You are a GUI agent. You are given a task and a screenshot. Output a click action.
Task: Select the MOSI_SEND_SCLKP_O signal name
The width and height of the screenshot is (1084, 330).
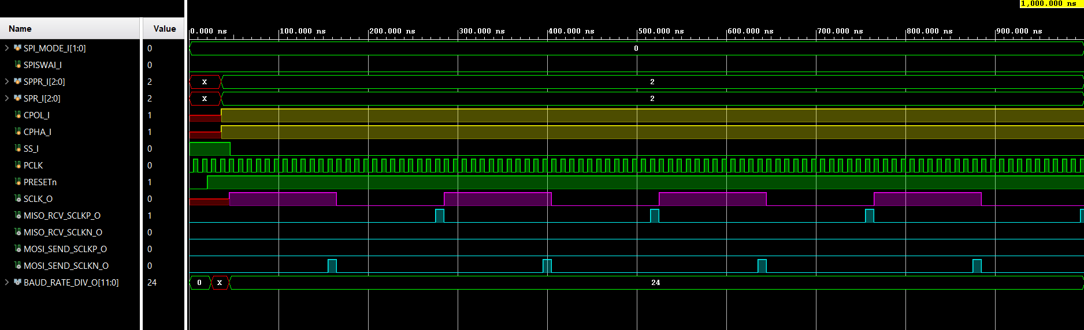(x=65, y=249)
